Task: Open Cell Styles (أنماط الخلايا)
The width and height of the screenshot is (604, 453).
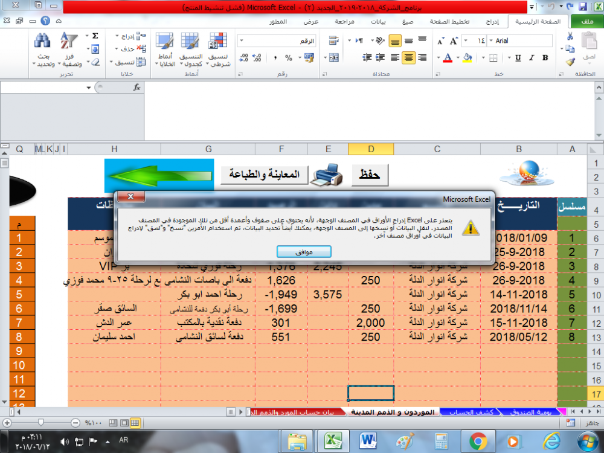Action: (165, 50)
